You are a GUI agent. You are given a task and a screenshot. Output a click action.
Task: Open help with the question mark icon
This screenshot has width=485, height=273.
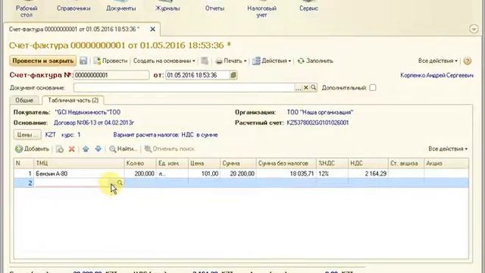(468, 61)
